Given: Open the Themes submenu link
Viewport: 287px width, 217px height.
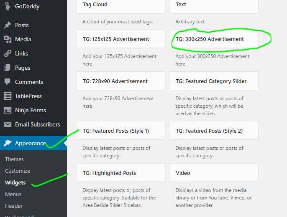Looking at the screenshot, I should 14,159.
